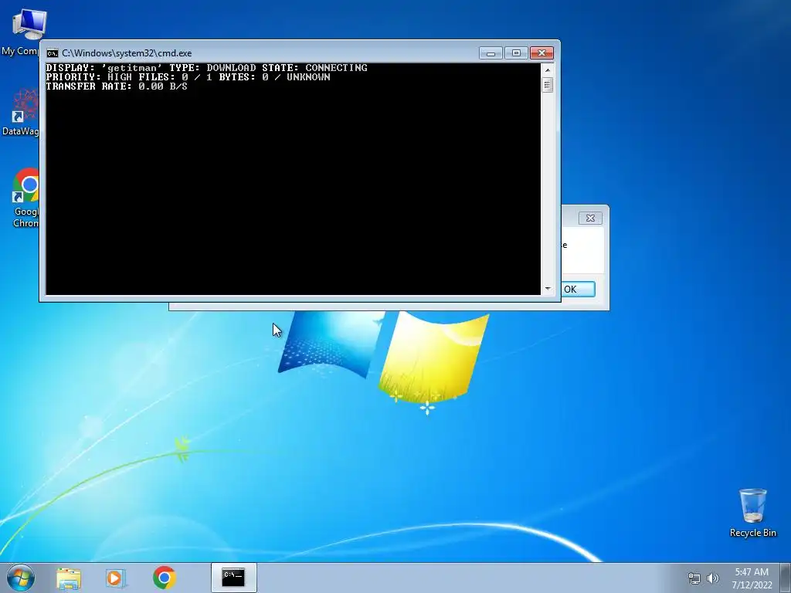Viewport: 791px width, 593px height.
Task: Click the 'getitman' display name in console
Action: coord(132,68)
